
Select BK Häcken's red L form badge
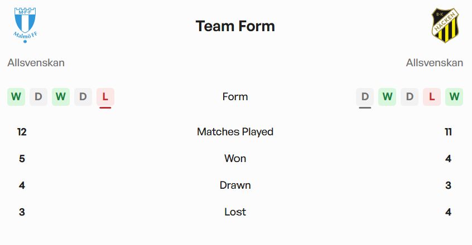[x=432, y=97]
